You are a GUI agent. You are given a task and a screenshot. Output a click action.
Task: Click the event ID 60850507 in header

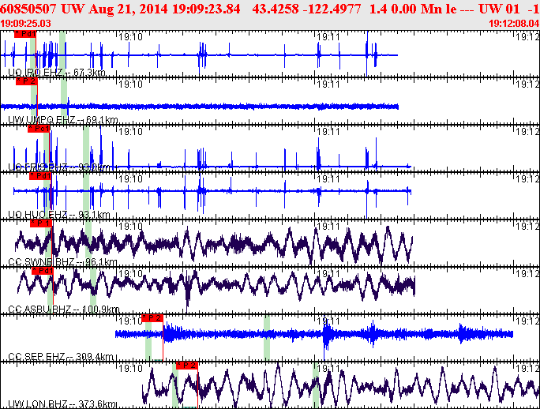[x=31, y=9]
